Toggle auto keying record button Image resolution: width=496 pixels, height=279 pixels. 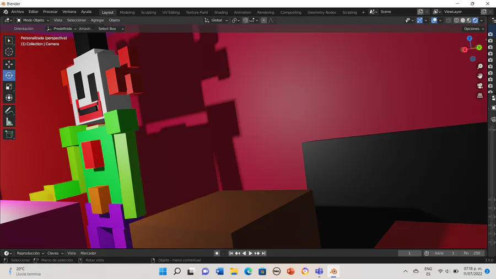[217, 253]
